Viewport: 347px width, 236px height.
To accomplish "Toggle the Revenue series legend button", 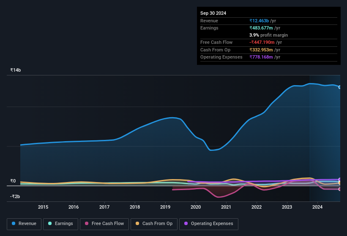I will 24,224.
